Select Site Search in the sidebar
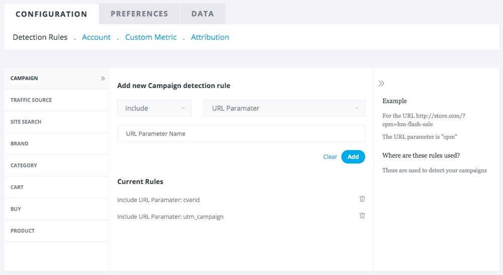Screen dimensions: 503x275 pos(56,122)
